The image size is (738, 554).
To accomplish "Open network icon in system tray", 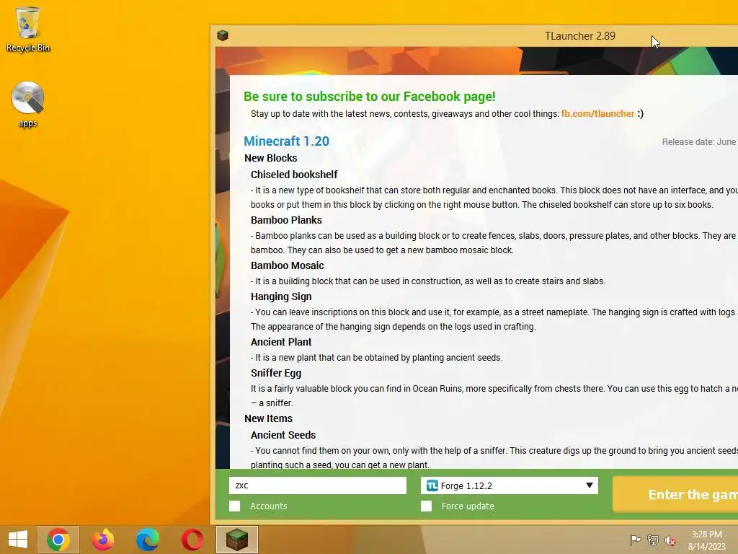I will pyautogui.click(x=653, y=540).
